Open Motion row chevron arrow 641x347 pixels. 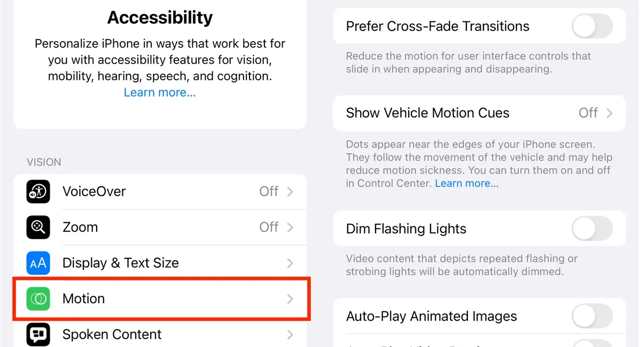coord(290,299)
